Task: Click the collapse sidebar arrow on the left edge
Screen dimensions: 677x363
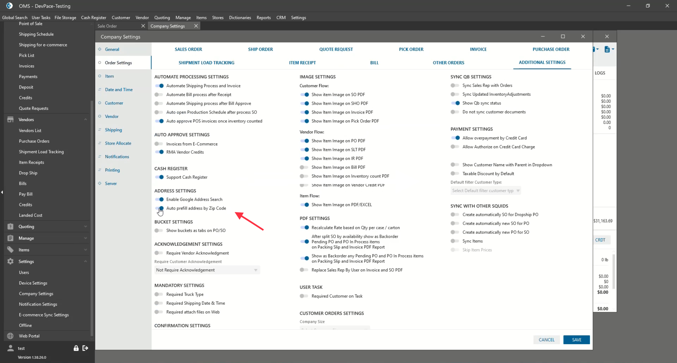Action: [x=2, y=192]
